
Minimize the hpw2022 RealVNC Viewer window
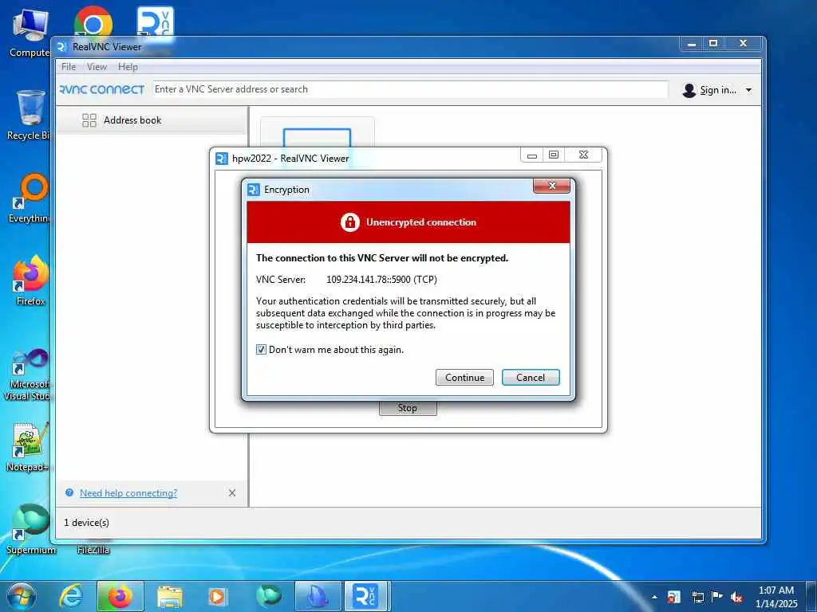[x=531, y=155]
